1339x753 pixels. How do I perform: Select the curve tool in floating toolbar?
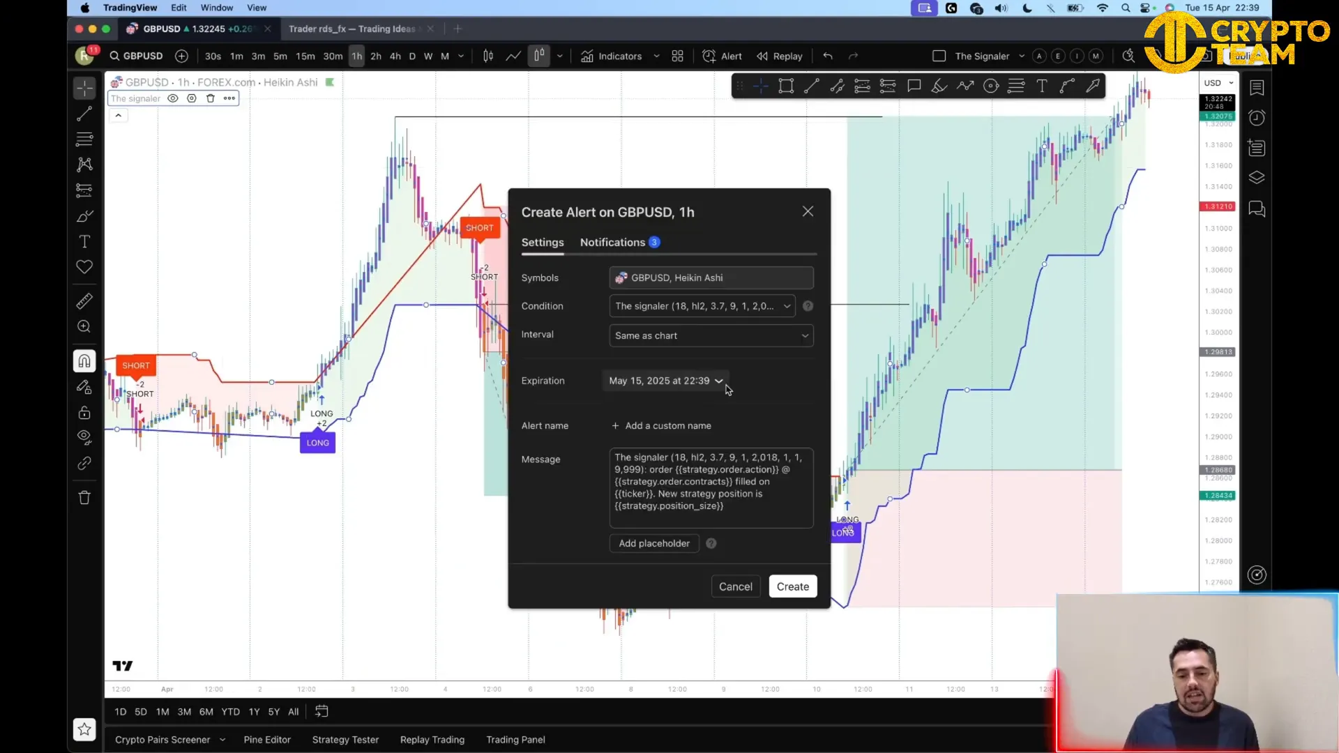pos(1067,86)
